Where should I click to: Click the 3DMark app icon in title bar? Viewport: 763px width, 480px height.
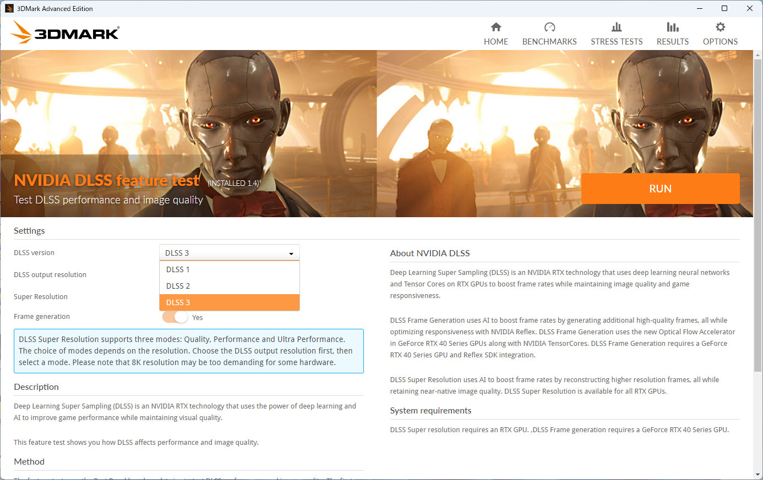[9, 8]
